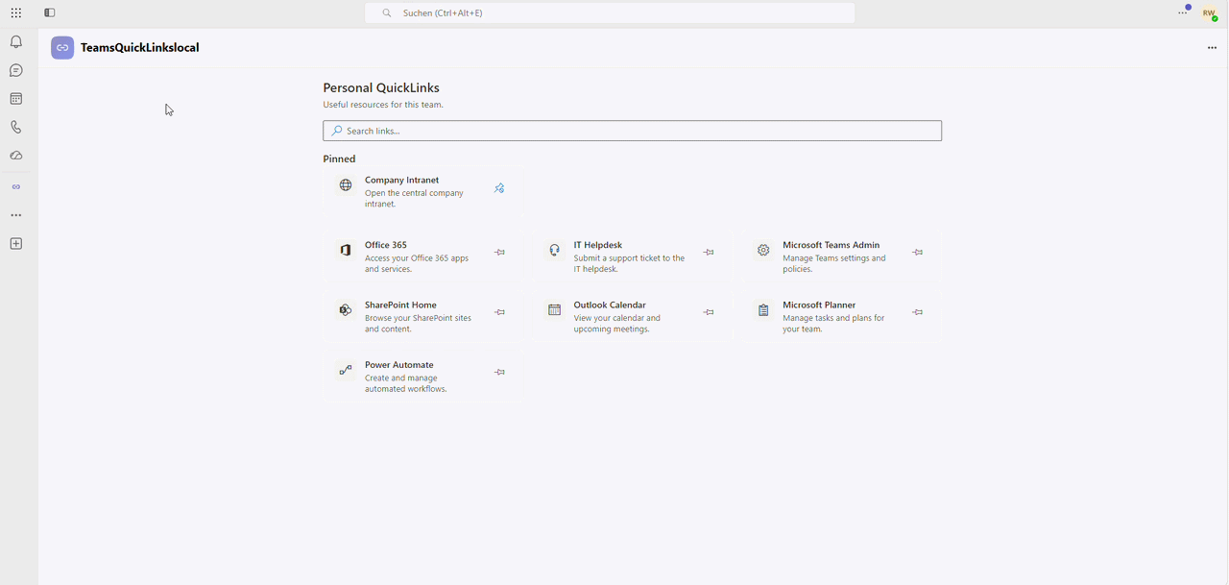Click 'Browse your SharePoint sites' description
This screenshot has height=585, width=1229.
[x=418, y=324]
